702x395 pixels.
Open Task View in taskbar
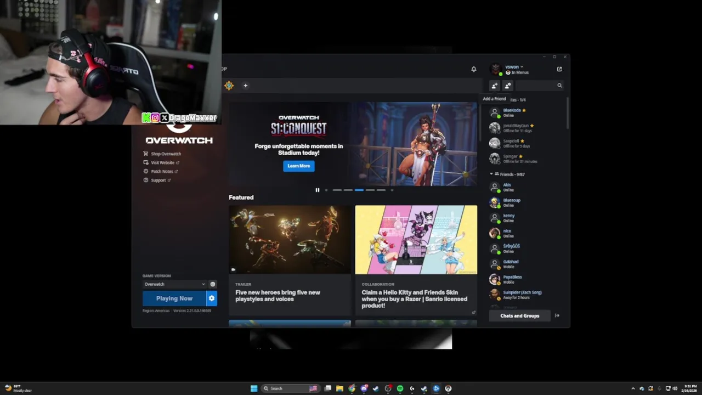[327, 388]
